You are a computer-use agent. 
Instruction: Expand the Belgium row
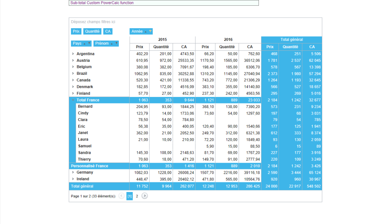click(73, 67)
